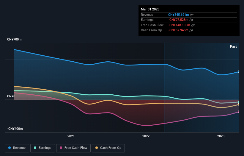
Task: Hide the Free Cash Flow series
Action: (x=73, y=148)
